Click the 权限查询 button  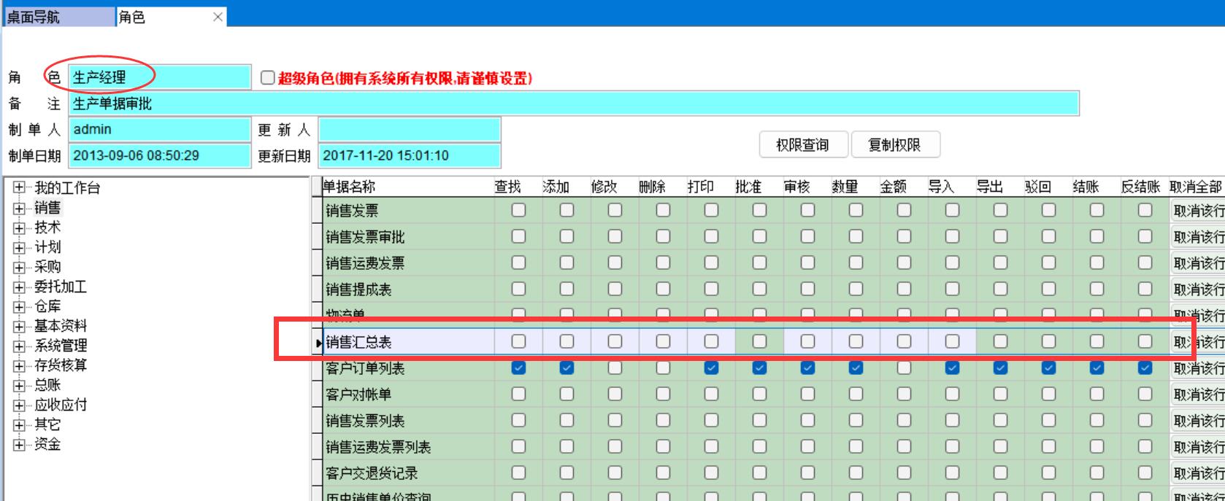(802, 145)
